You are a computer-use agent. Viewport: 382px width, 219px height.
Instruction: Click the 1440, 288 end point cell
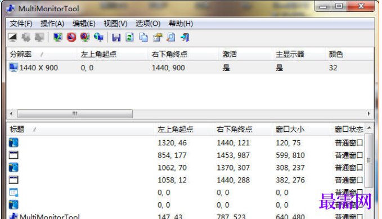point(233,180)
